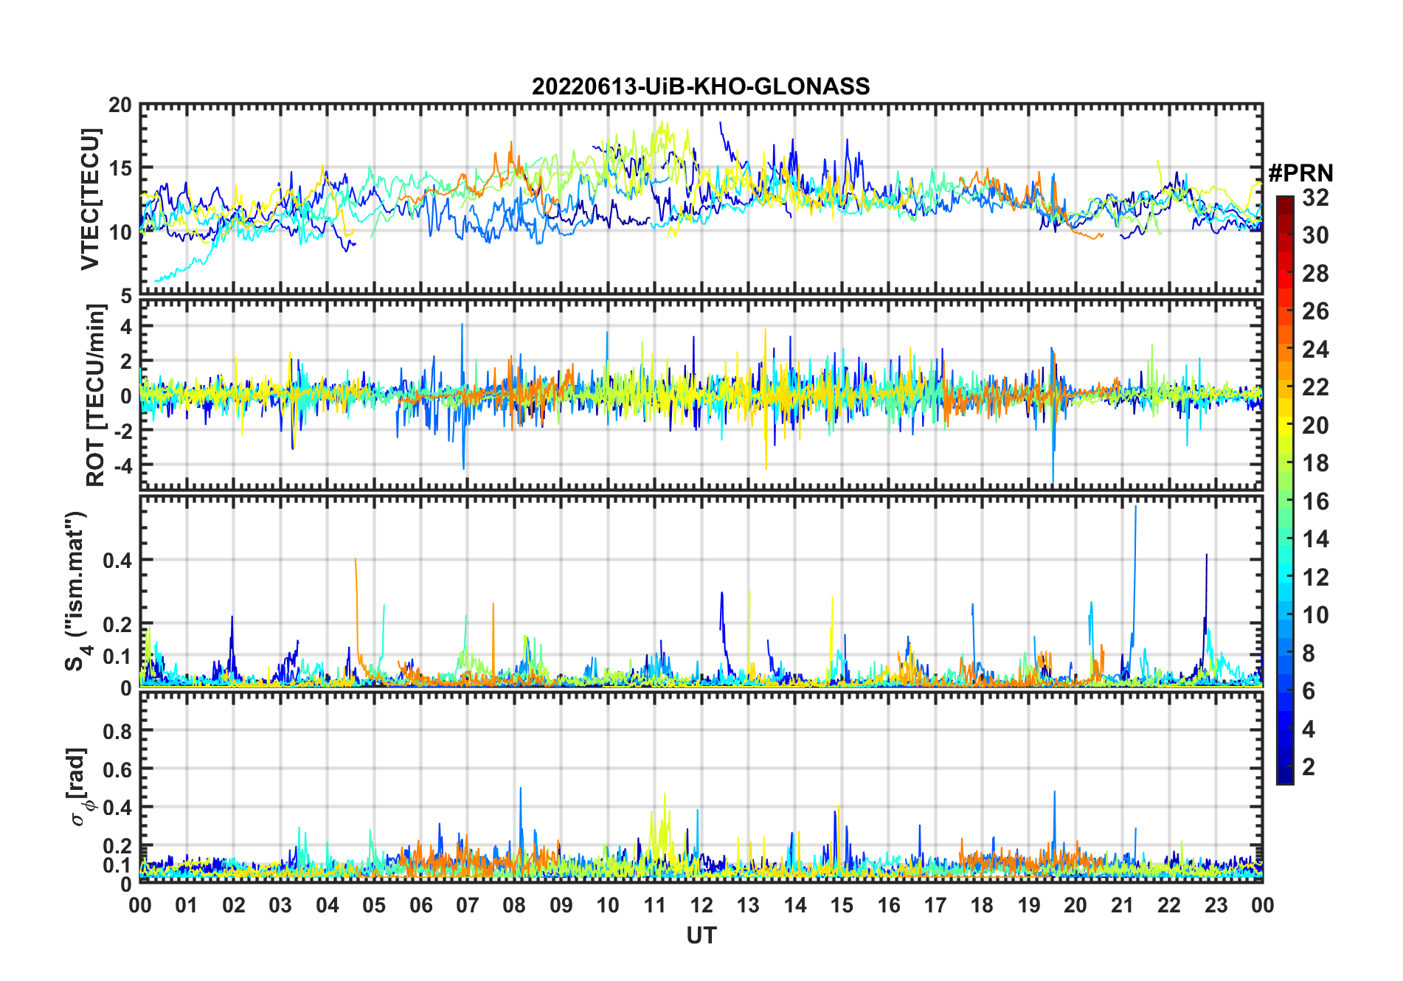Click the colorbar tick label 2

tap(1309, 767)
